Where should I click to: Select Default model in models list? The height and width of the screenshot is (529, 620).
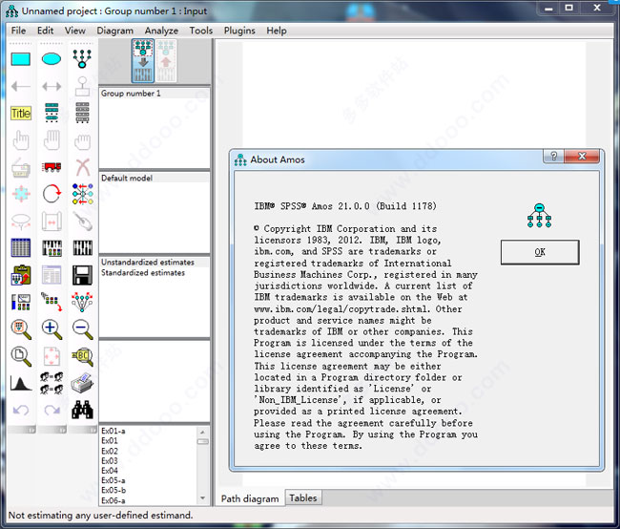155,178
